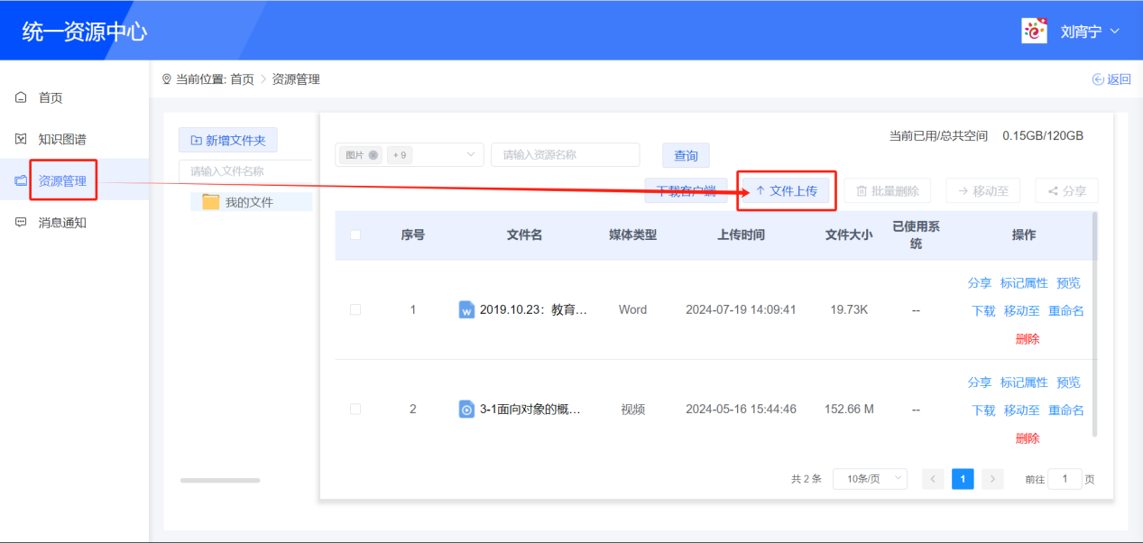Viewport: 1143px width, 543px height.
Task: Click the 前往 page number input field
Action: tap(1065, 478)
